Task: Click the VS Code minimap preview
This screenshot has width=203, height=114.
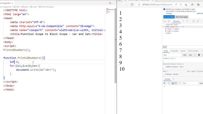Action: 110,11
